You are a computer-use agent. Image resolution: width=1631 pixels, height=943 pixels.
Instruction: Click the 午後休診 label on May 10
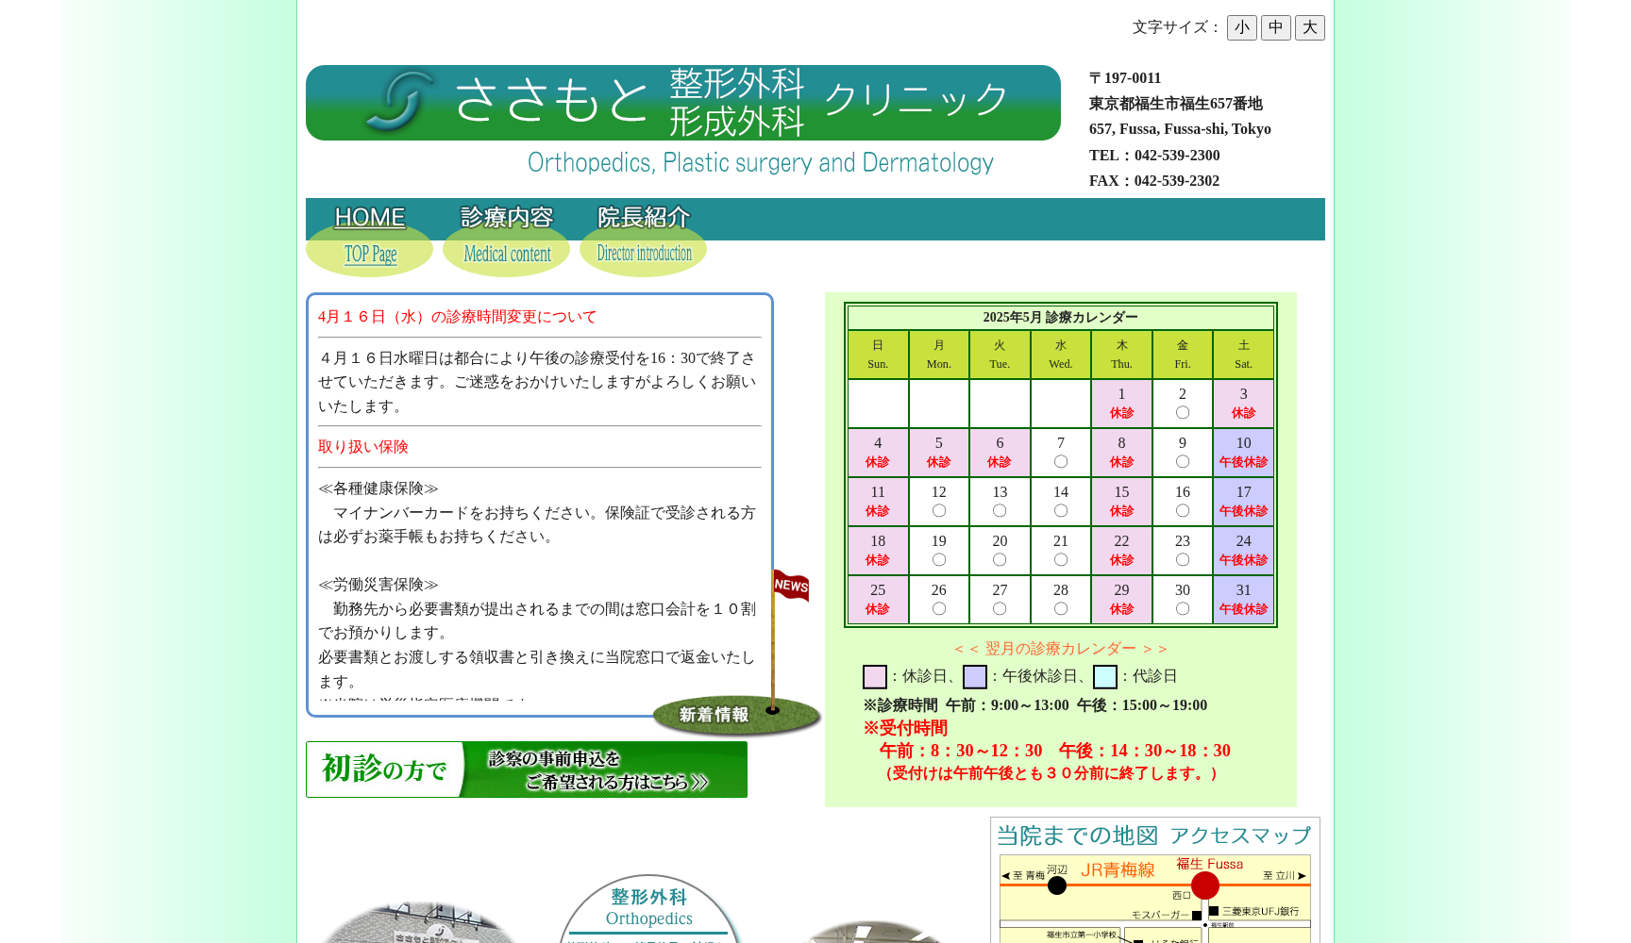[x=1243, y=462]
